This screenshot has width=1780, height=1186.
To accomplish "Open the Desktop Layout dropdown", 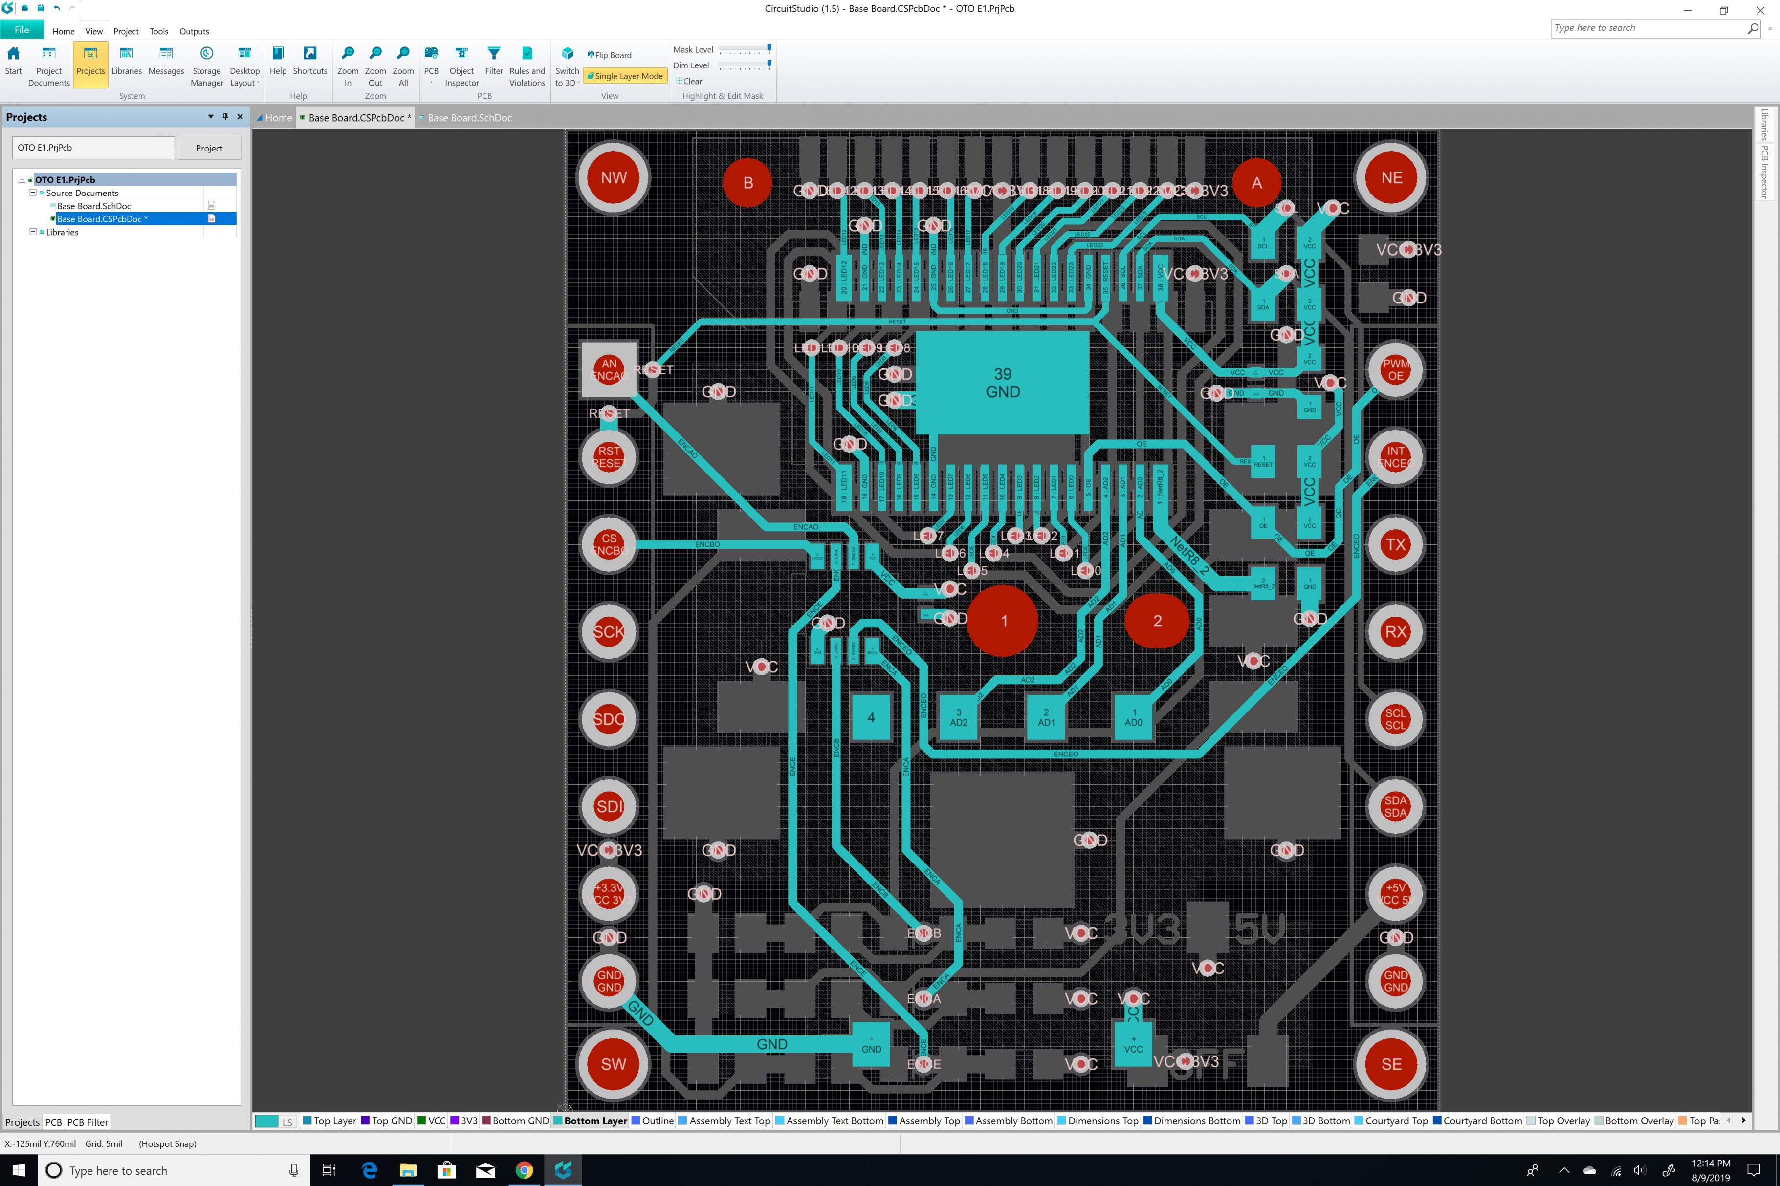I will pyautogui.click(x=244, y=66).
